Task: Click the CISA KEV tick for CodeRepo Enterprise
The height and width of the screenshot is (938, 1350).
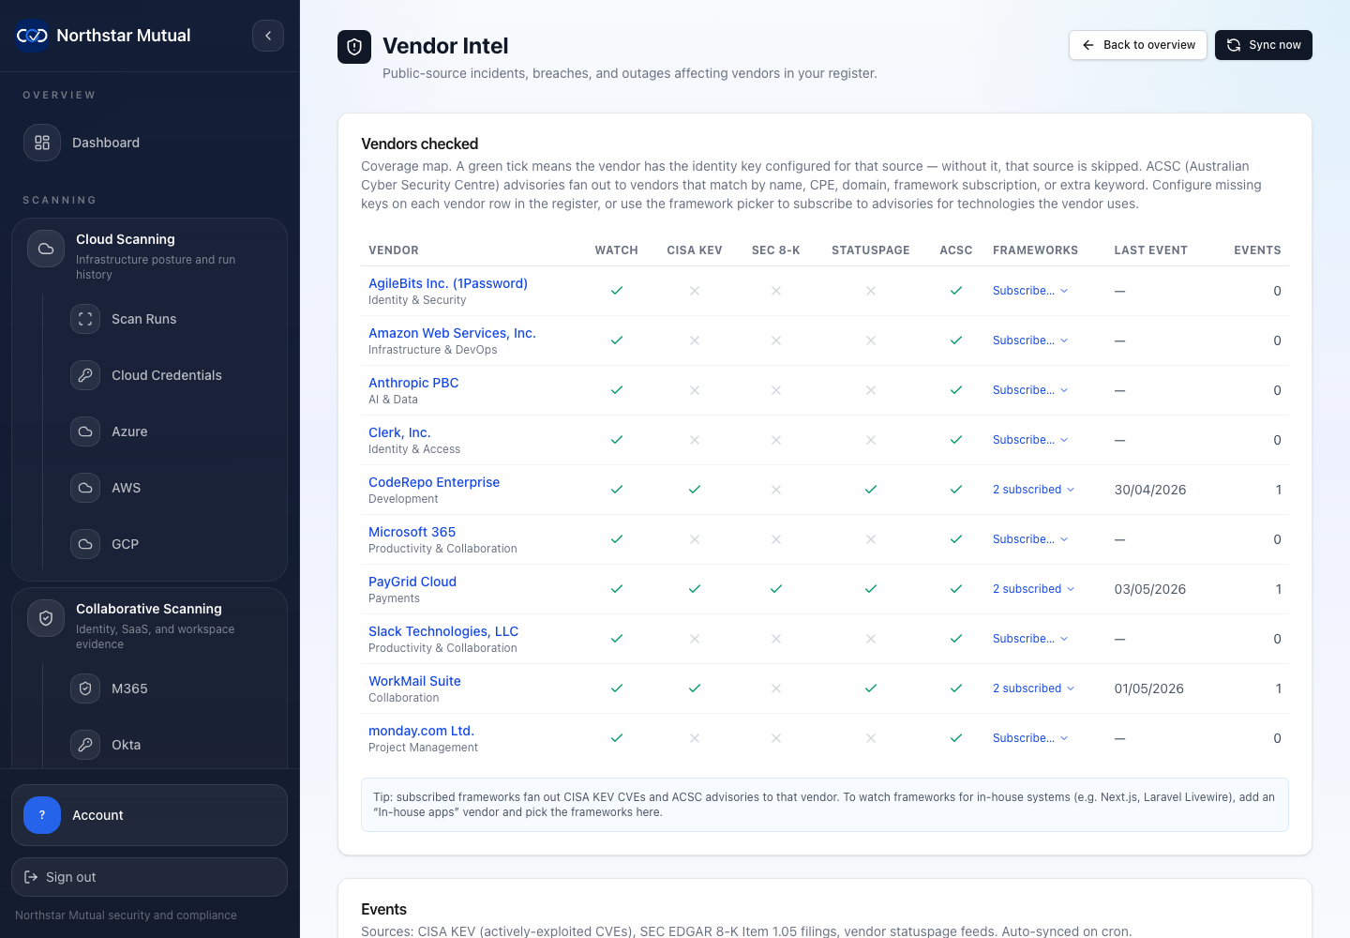Action: coord(695,490)
